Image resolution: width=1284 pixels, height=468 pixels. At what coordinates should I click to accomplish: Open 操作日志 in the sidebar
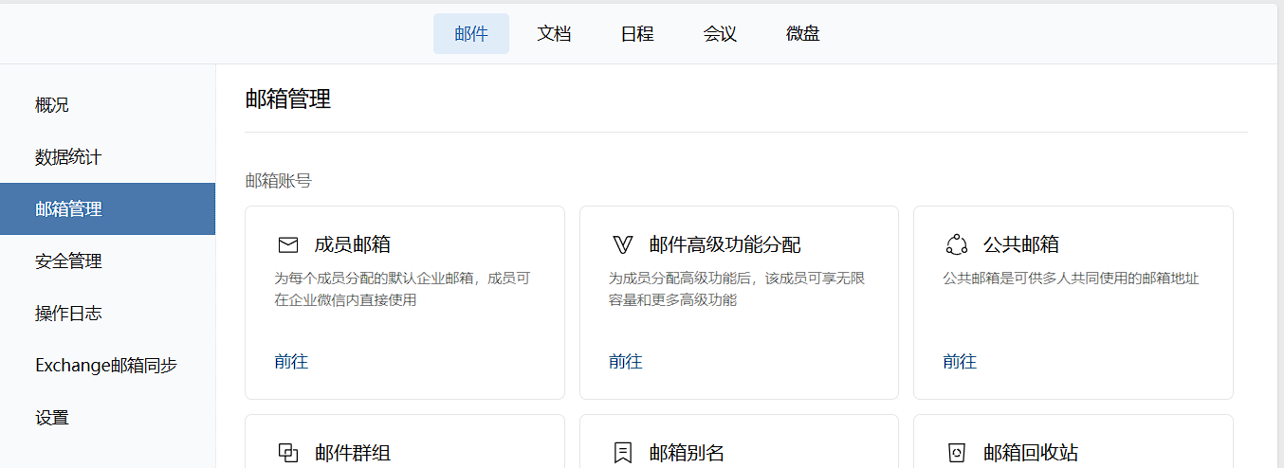pyautogui.click(x=107, y=314)
